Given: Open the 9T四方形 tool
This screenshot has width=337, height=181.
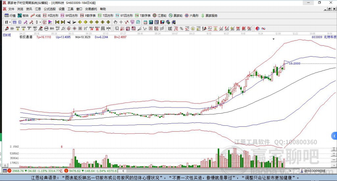Looking at the screenshot, I should [x=124, y=15].
